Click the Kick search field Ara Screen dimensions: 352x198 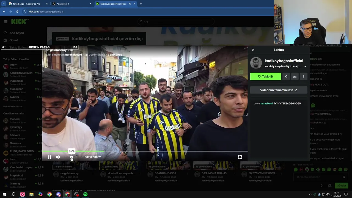point(176,21)
